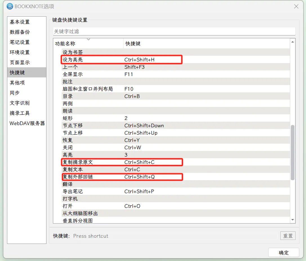
Task: Select the 节点下移 row
Action: (176, 126)
